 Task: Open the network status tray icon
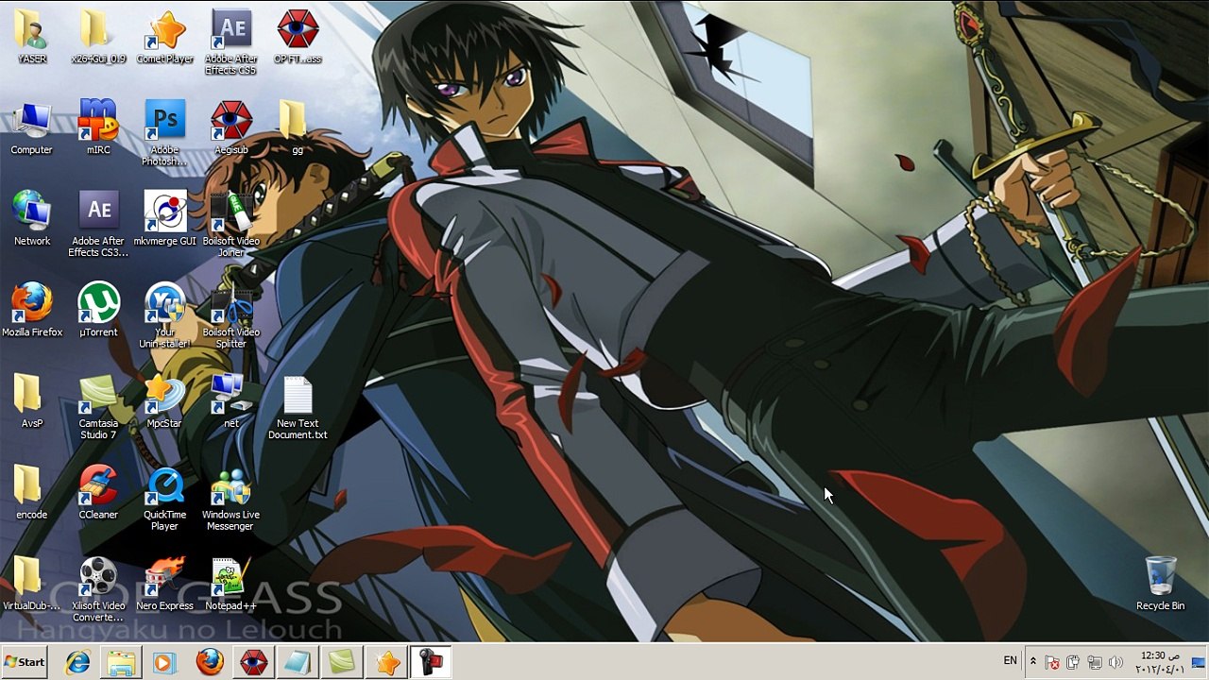coord(1095,662)
